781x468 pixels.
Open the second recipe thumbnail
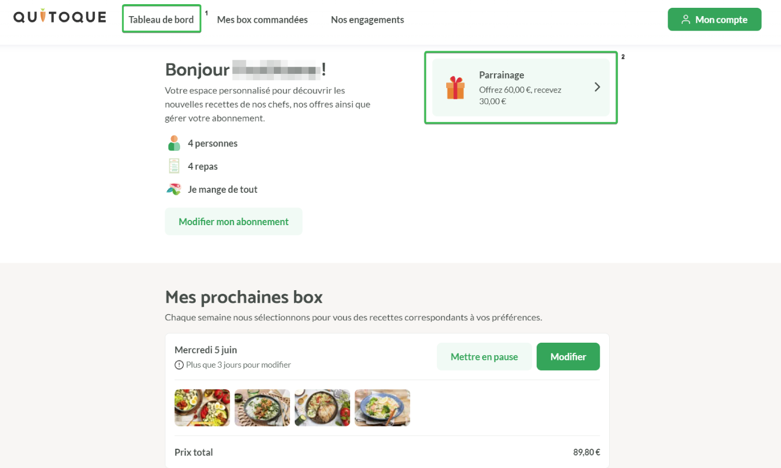pos(262,408)
